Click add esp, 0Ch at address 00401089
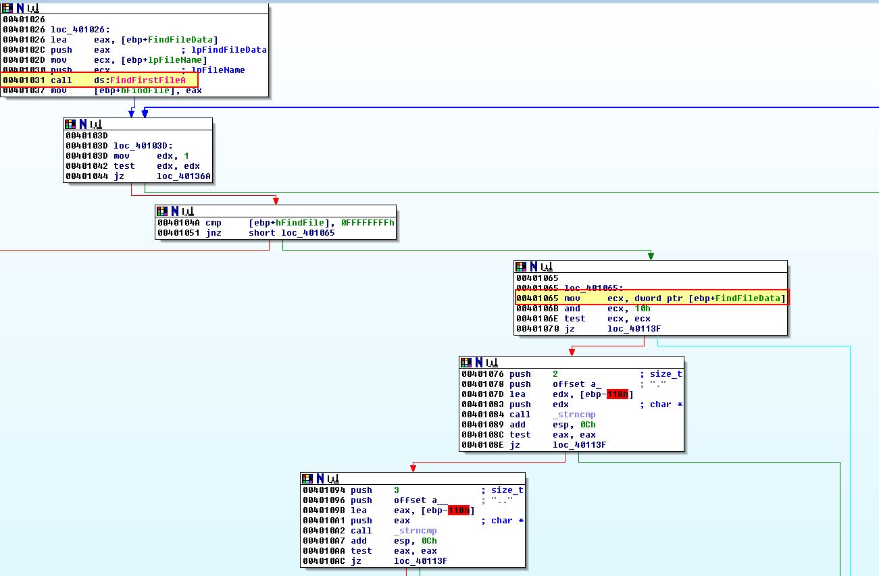This screenshot has height=576, width=879. (528, 424)
